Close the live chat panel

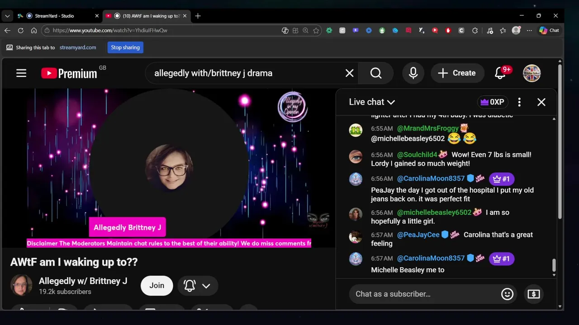click(x=541, y=102)
